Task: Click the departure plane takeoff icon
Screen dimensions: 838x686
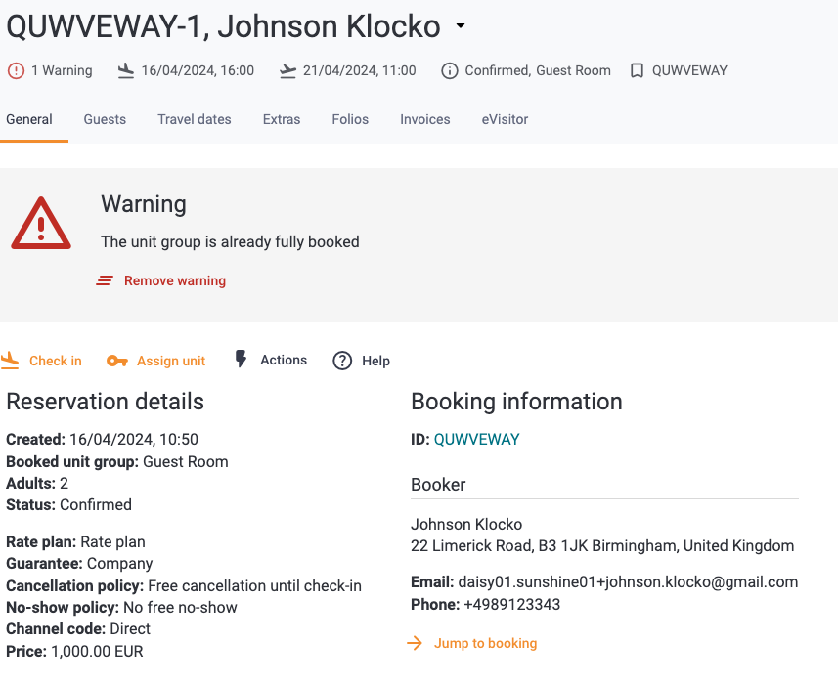Action: click(287, 70)
